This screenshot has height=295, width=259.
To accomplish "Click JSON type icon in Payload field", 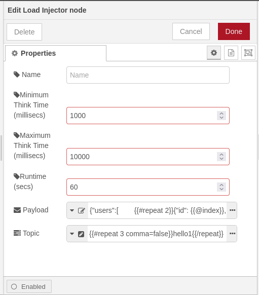I will click(x=82, y=210).
